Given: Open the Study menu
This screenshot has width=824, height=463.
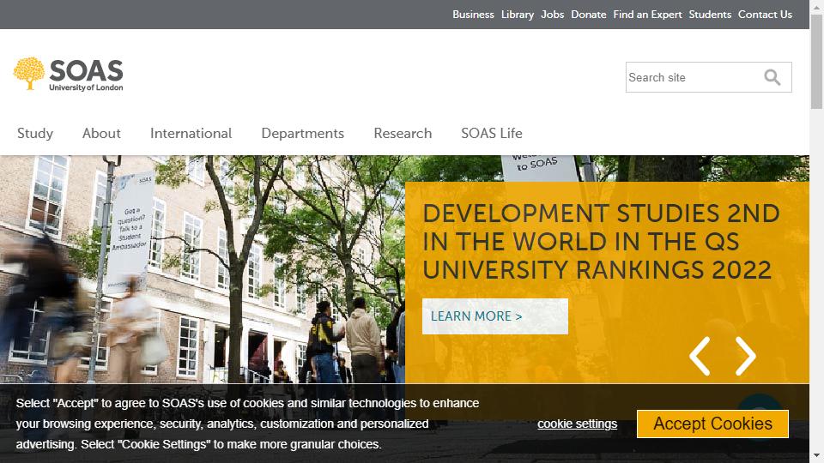Looking at the screenshot, I should click(x=35, y=134).
